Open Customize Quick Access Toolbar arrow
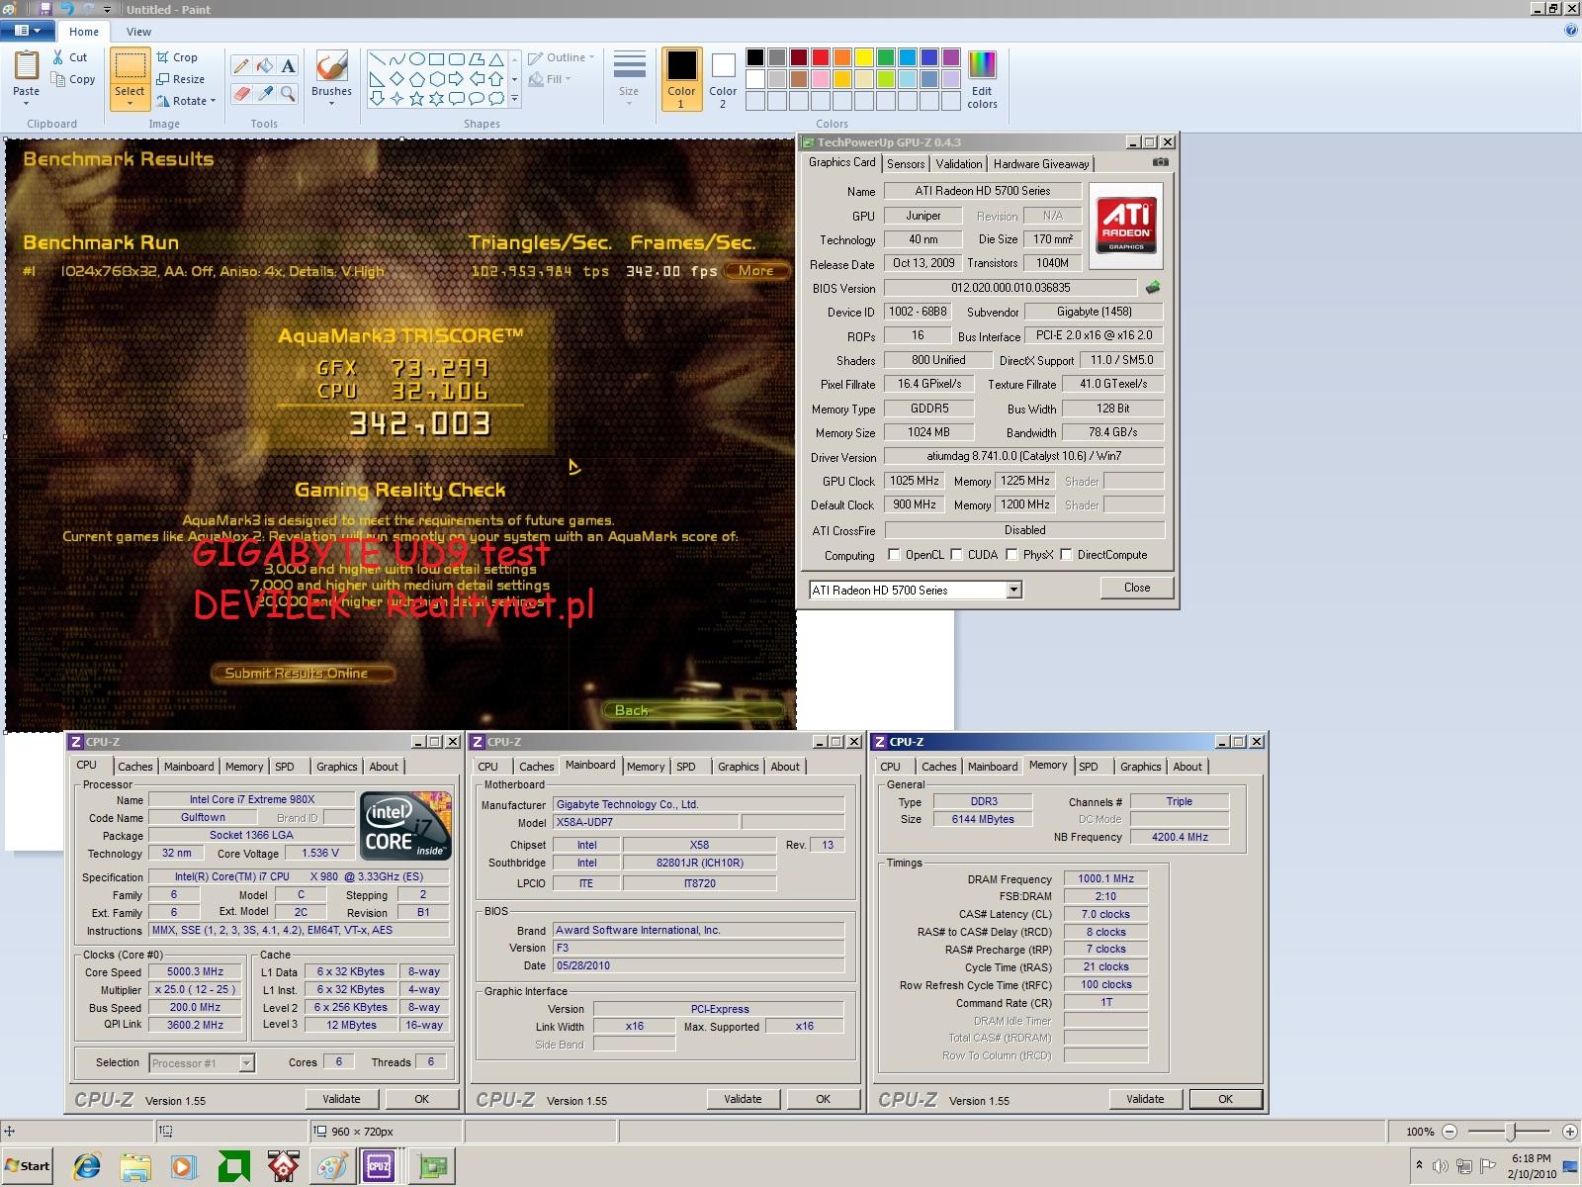Screen dimensions: 1582x1187 pos(108,9)
